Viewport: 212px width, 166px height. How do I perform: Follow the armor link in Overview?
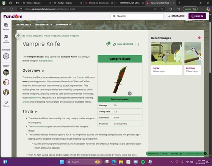(25, 102)
